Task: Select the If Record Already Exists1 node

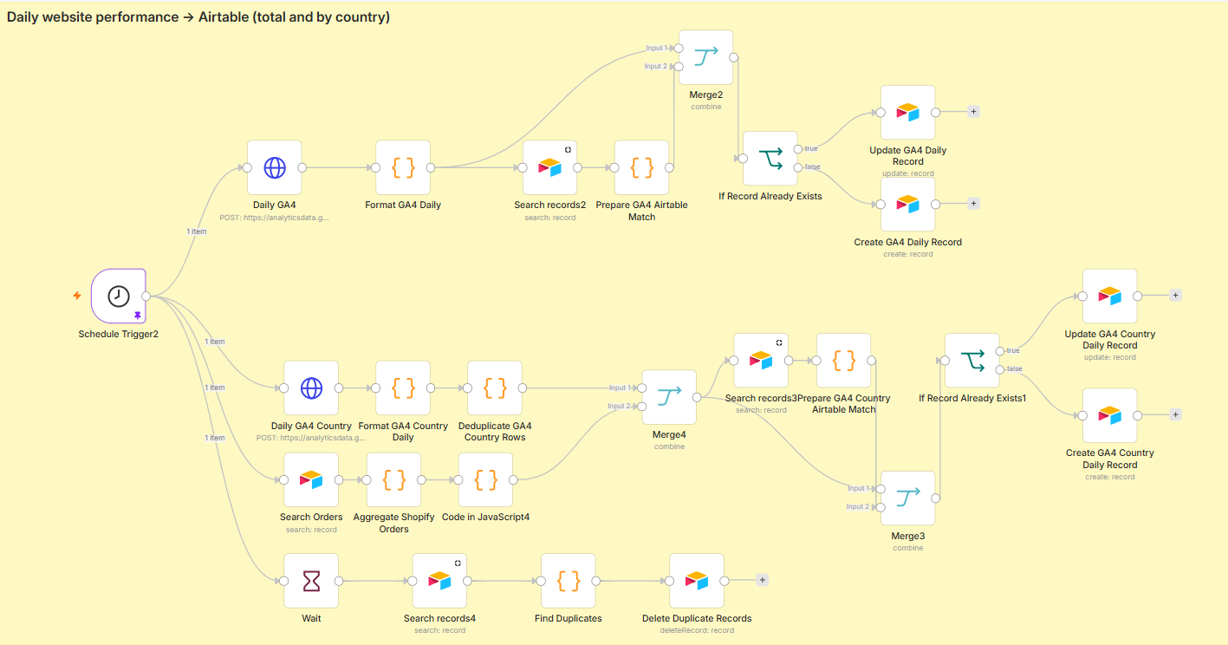Action: coord(972,361)
